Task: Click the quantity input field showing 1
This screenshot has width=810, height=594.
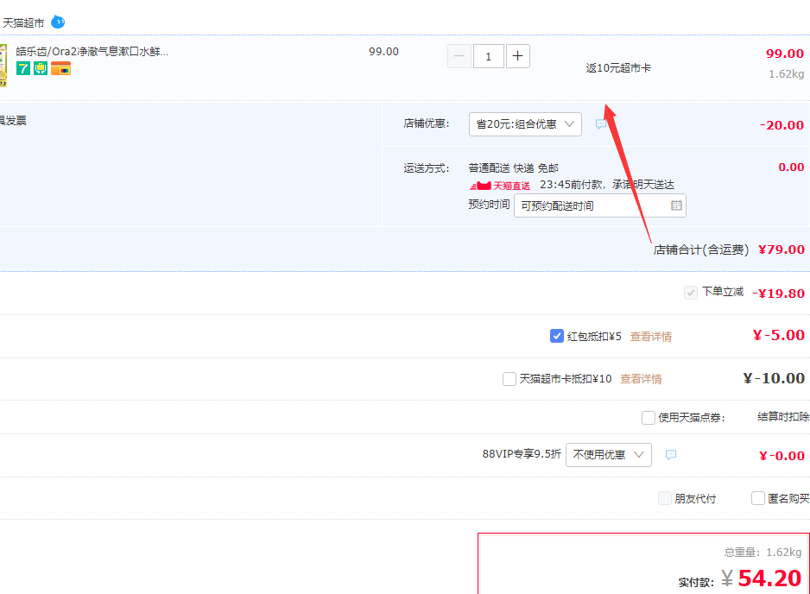Action: (x=488, y=56)
